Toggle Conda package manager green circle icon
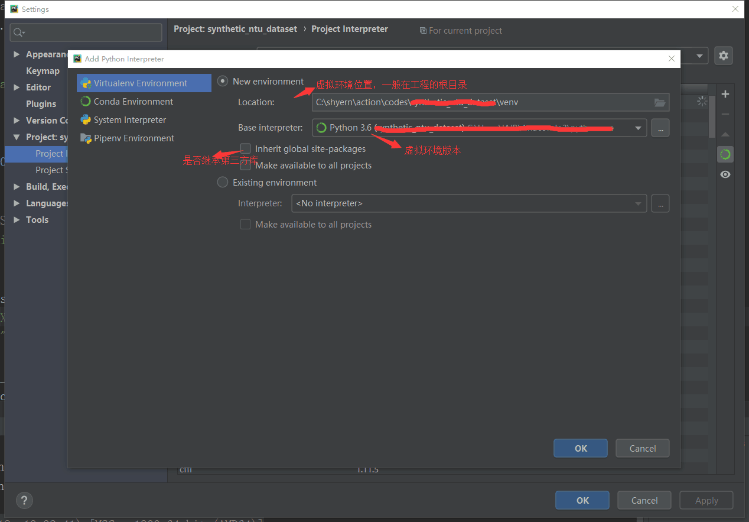The height and width of the screenshot is (522, 749). tap(725, 154)
